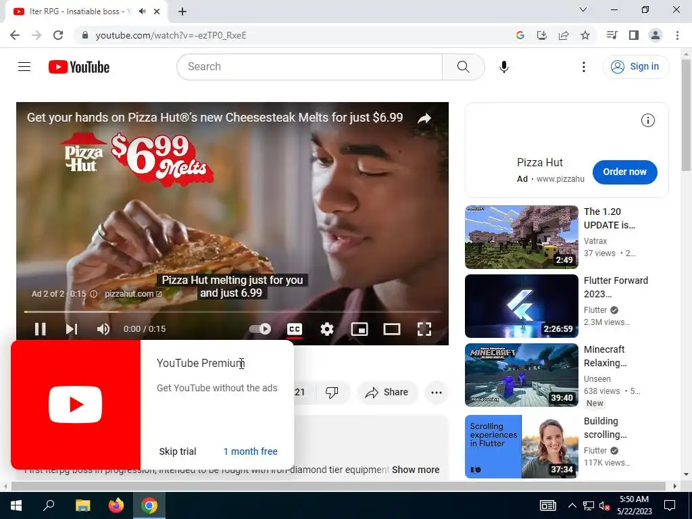Click the search magnifier button
This screenshot has height=519, width=692.
463,67
